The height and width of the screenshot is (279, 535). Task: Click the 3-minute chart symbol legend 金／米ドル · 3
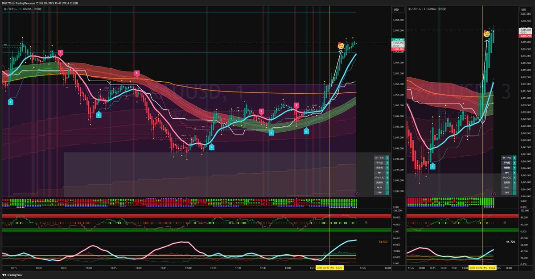[427, 9]
